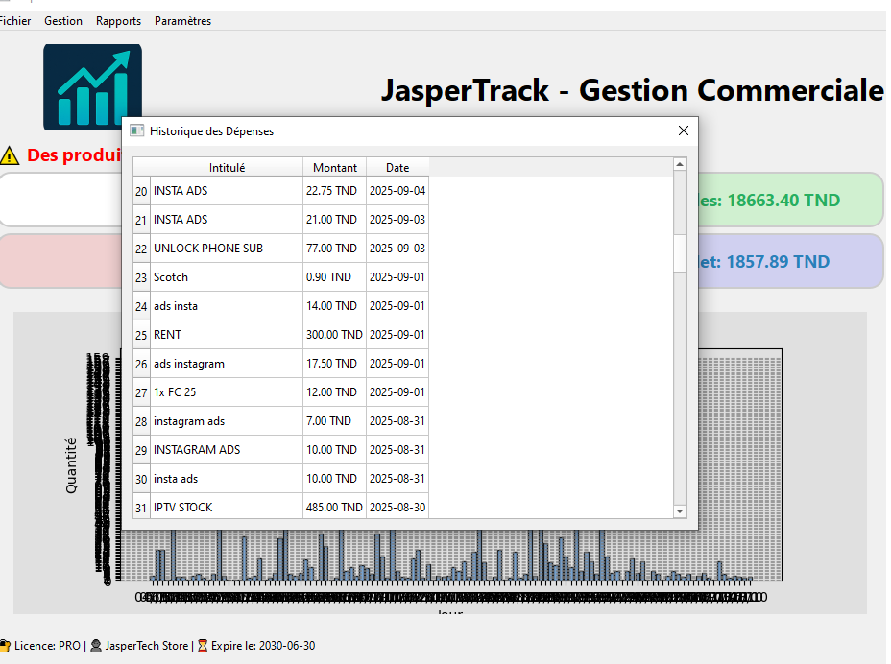Click the Expire le: 2030-06-30 text
Image resolution: width=891 pixels, height=664 pixels.
click(263, 646)
